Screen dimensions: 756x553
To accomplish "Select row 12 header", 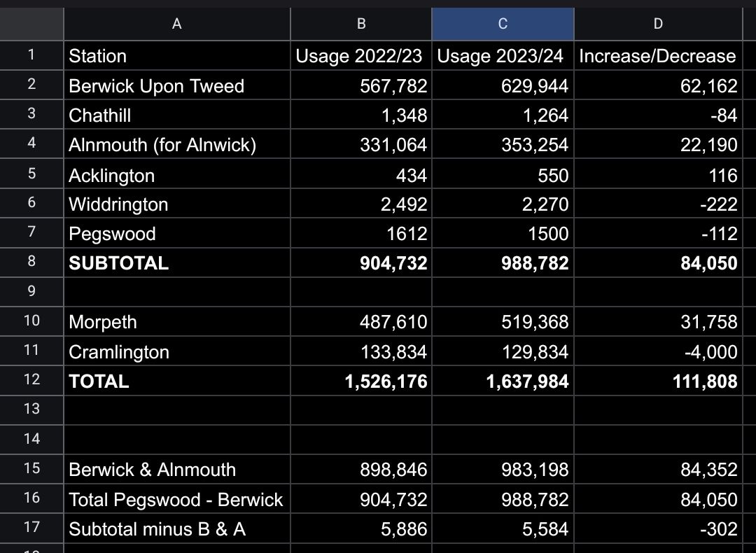I will 31,381.
